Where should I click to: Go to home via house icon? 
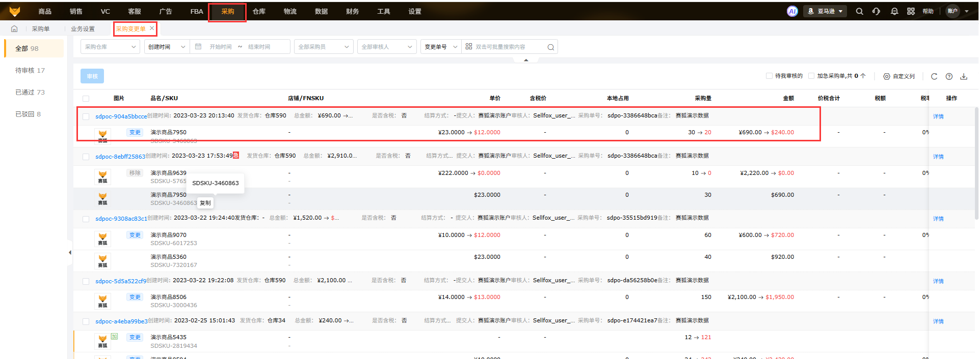(x=14, y=29)
